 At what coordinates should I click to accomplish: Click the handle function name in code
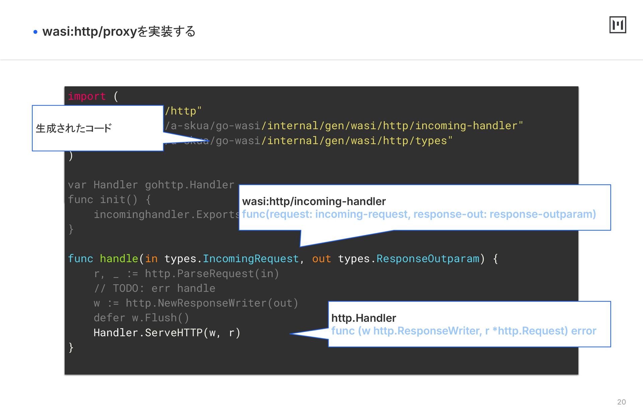tap(119, 259)
